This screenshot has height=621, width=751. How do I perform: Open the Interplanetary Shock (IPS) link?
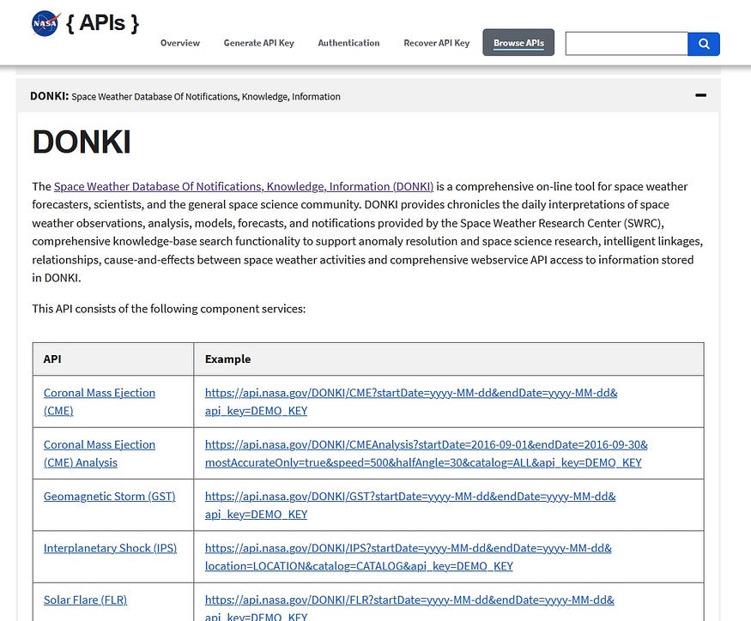110,548
